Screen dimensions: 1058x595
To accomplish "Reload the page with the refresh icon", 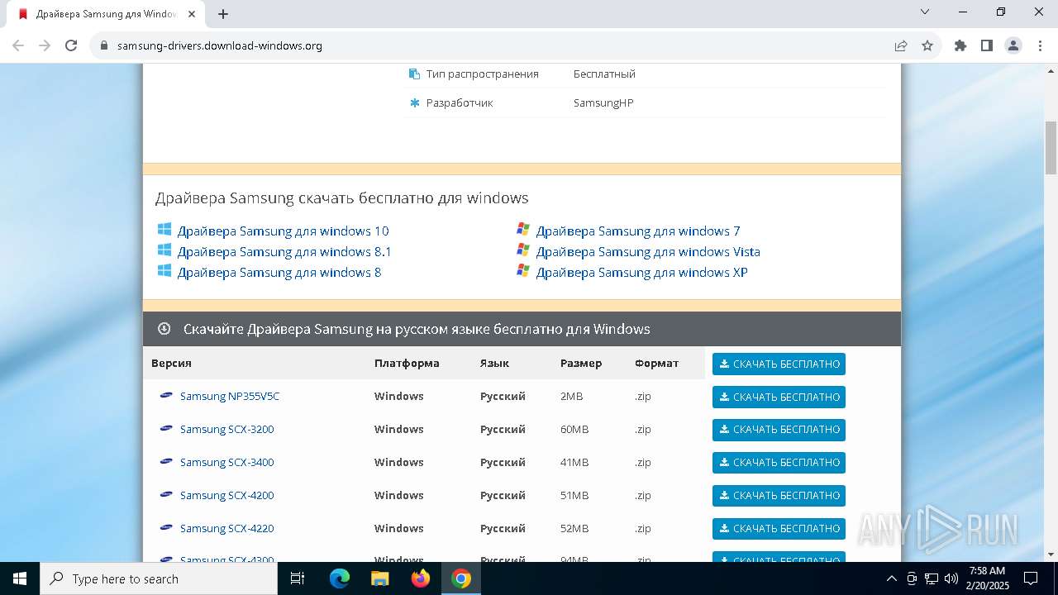I will pyautogui.click(x=71, y=45).
